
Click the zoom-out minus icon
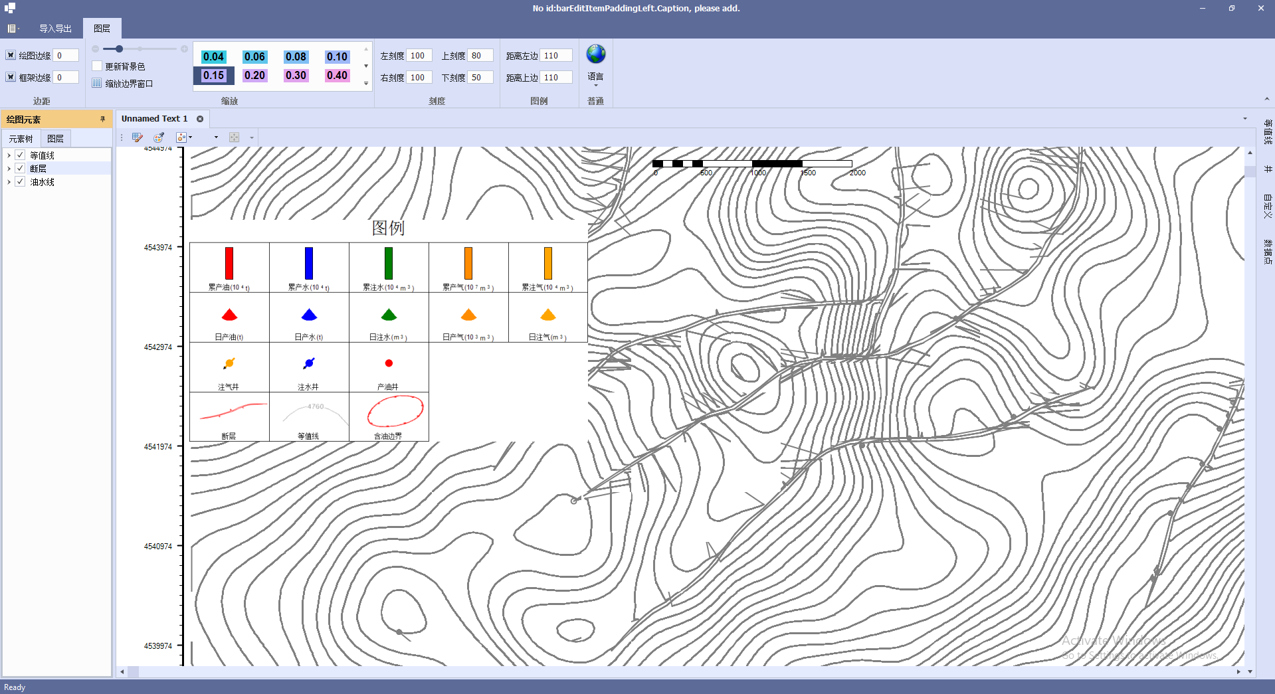point(95,48)
